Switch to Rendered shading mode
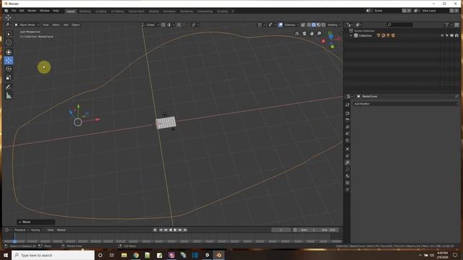 point(323,25)
